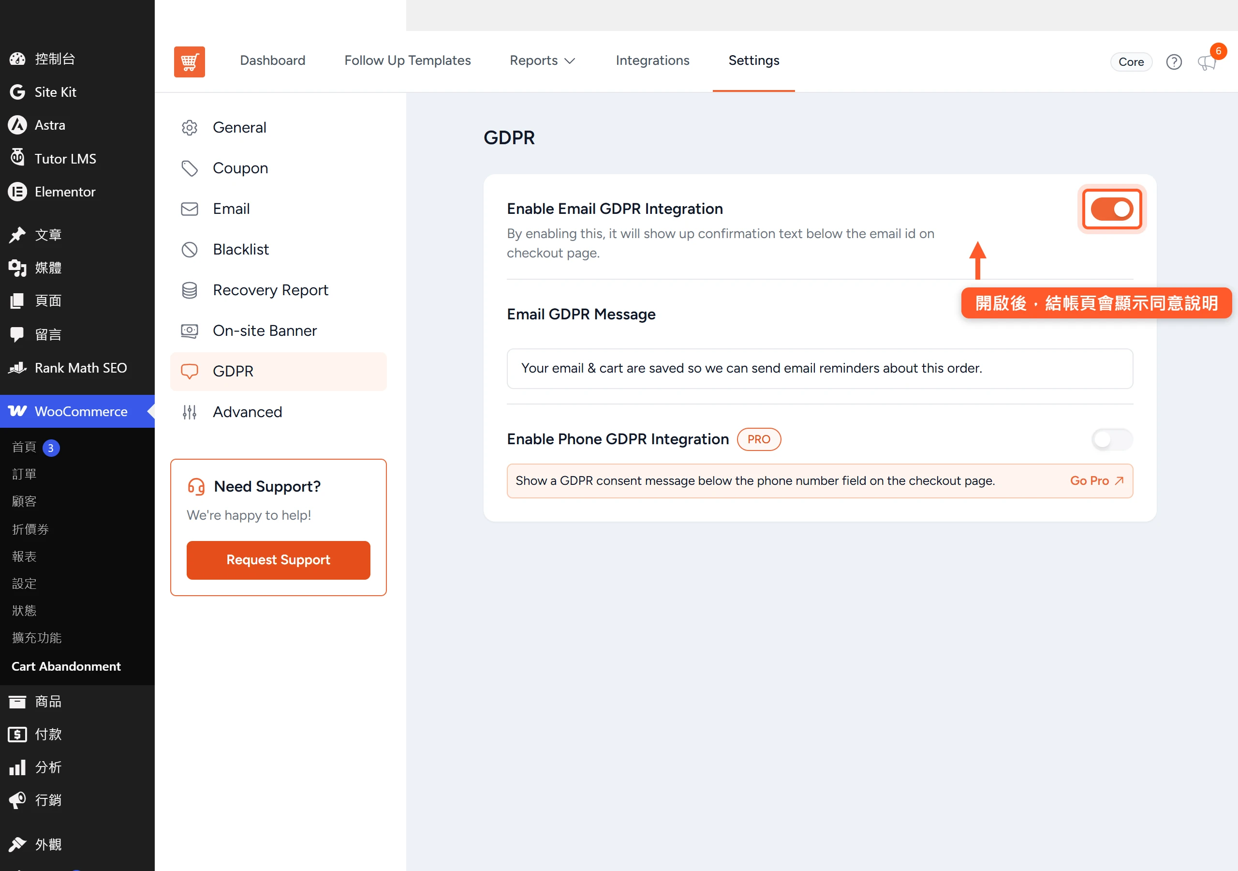Image resolution: width=1238 pixels, height=871 pixels.
Task: Open WooCommerce 擴充功能 submenu link
Action: point(37,638)
